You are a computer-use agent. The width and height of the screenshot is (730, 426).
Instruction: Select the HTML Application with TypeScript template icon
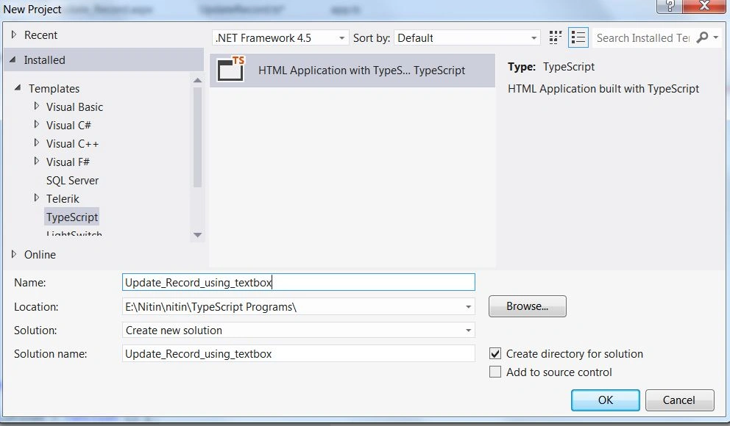coord(231,70)
